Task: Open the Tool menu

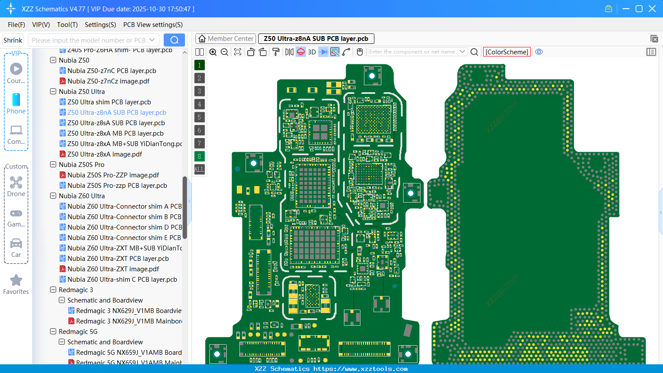Action: pyautogui.click(x=67, y=25)
